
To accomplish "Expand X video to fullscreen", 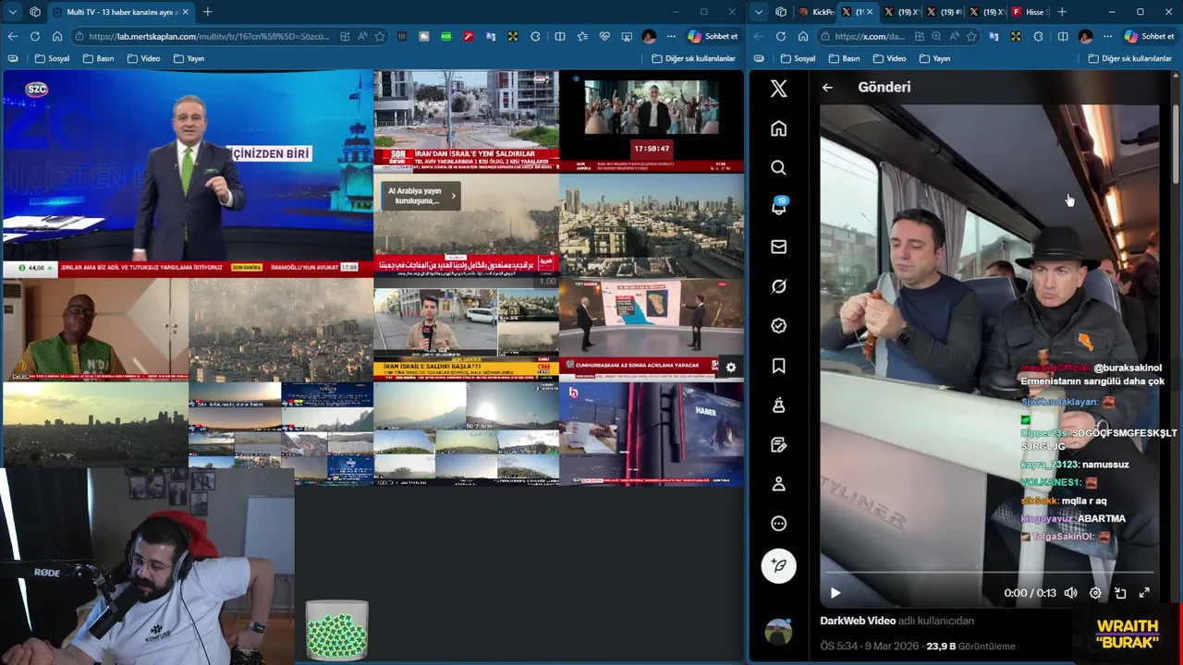I will pos(1144,593).
